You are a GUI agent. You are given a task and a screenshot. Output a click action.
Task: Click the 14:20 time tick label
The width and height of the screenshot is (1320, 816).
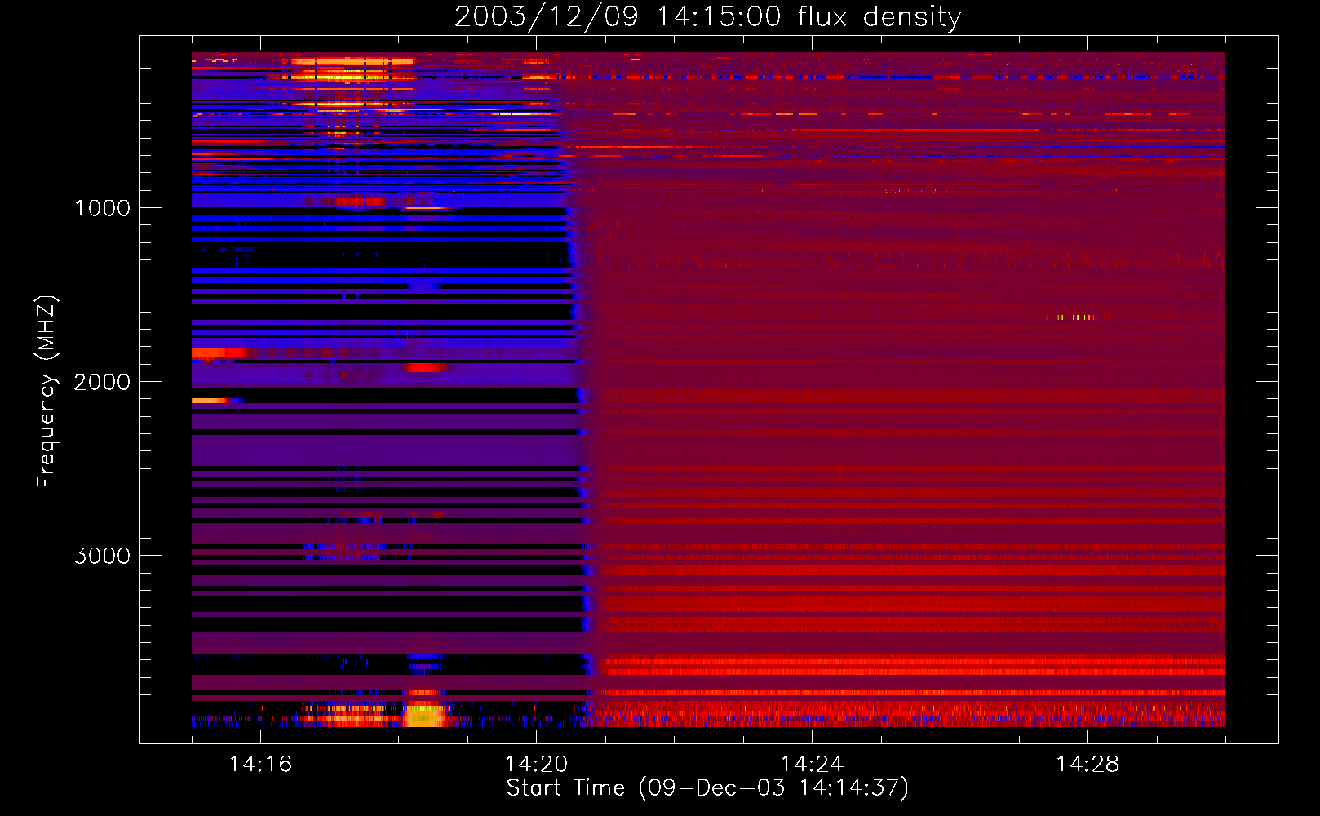pyautogui.click(x=536, y=765)
